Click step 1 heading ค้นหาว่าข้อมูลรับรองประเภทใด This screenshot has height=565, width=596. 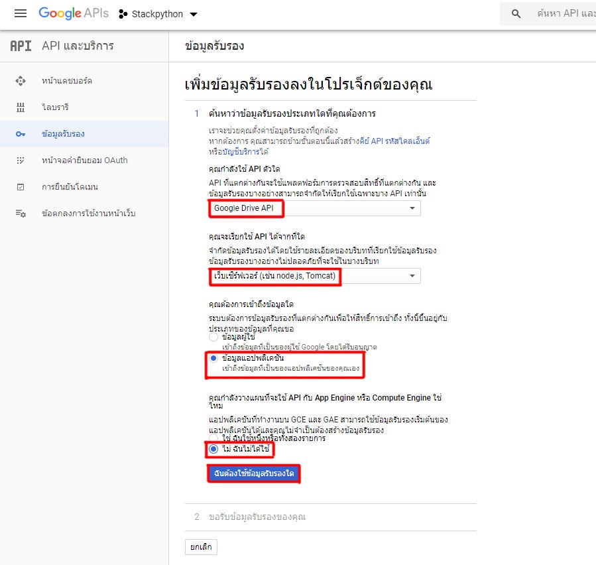[x=292, y=113]
